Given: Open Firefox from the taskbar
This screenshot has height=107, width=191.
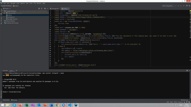Looking at the screenshot, I should 20,105.
